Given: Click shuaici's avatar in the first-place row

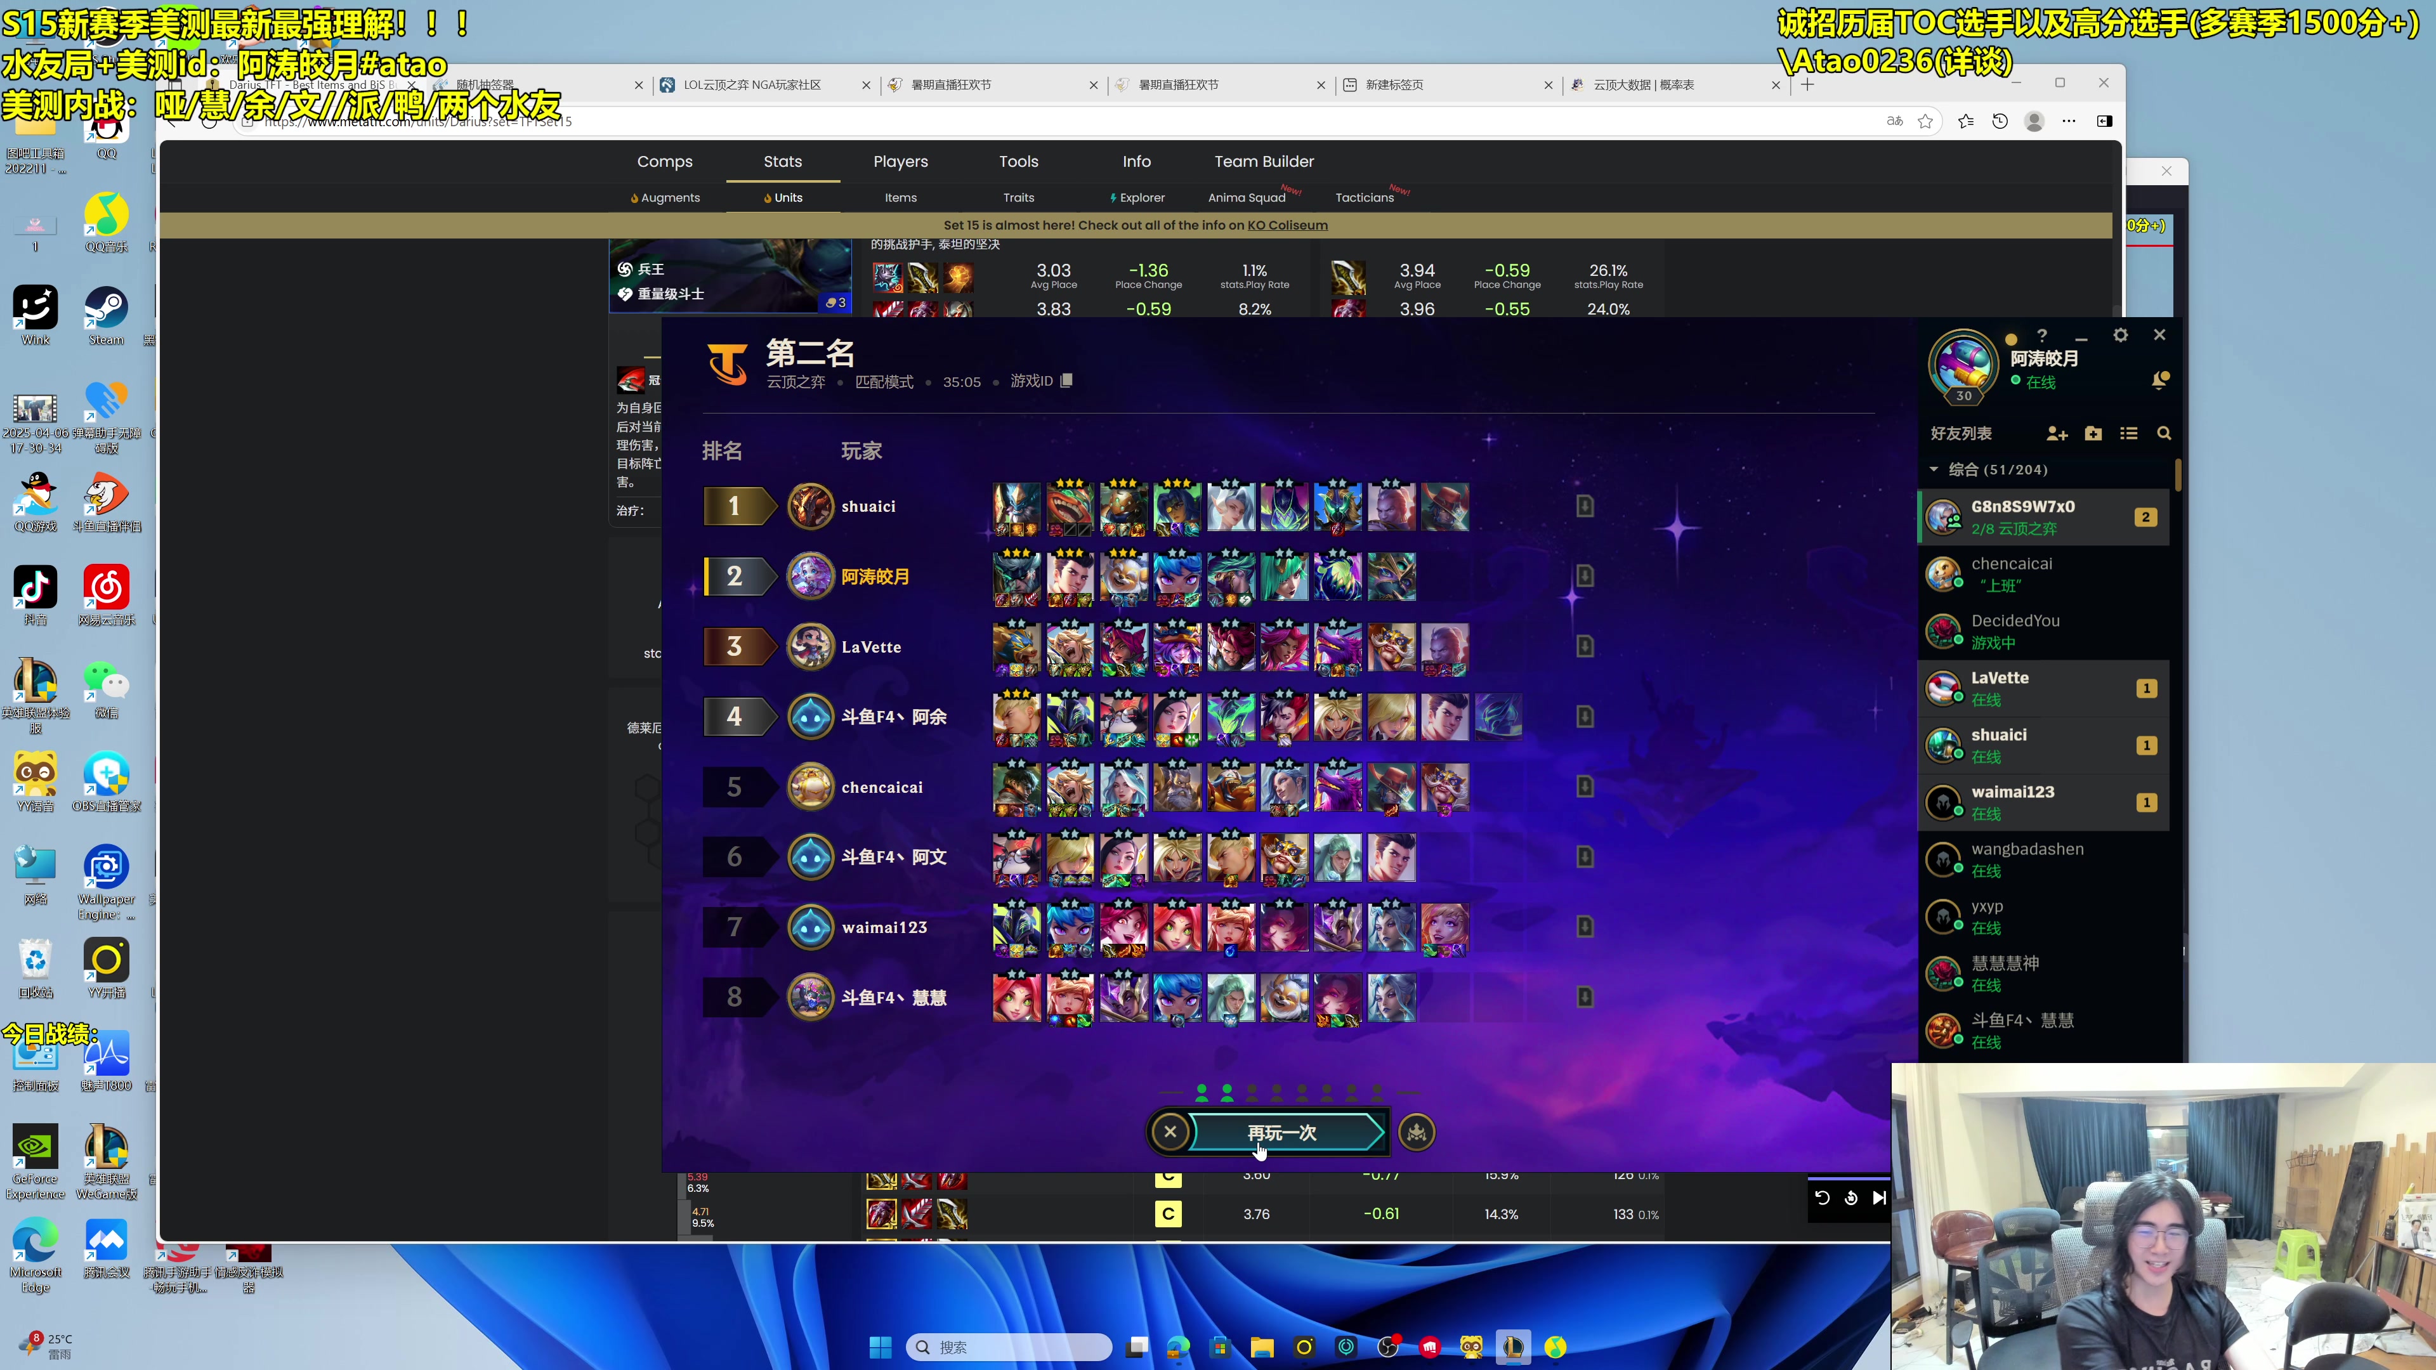Looking at the screenshot, I should (811, 506).
